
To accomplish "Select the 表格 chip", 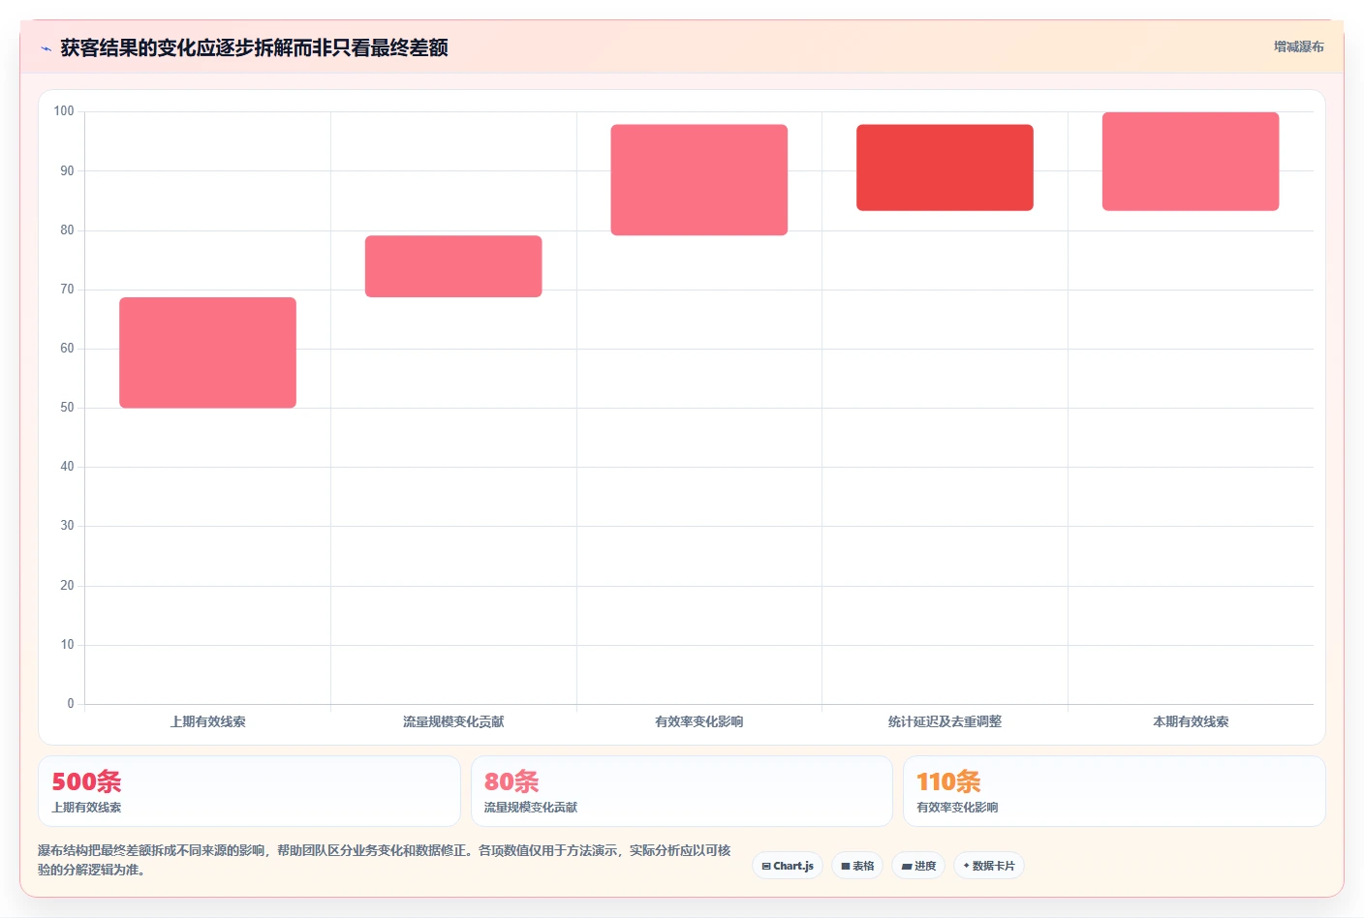I will tap(857, 866).
